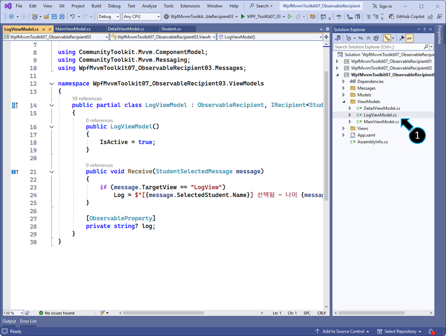This screenshot has width=446, height=336.
Task: Open the Output panel tab
Action: coord(9,321)
